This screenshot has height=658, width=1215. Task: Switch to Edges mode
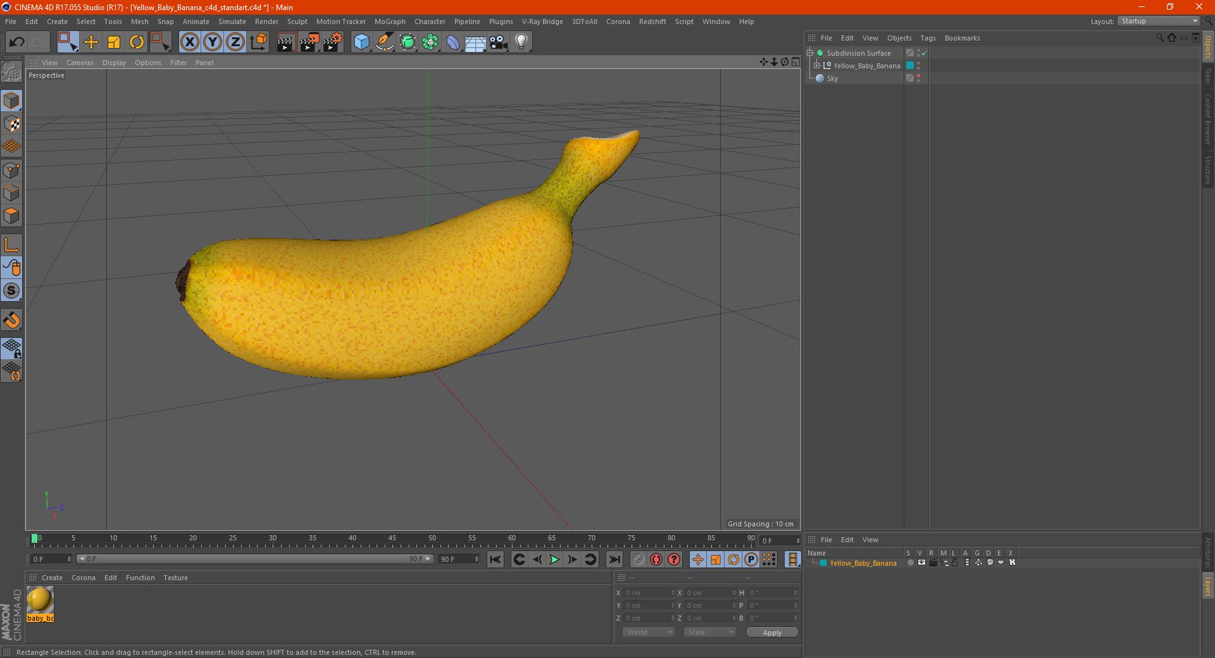click(x=11, y=193)
